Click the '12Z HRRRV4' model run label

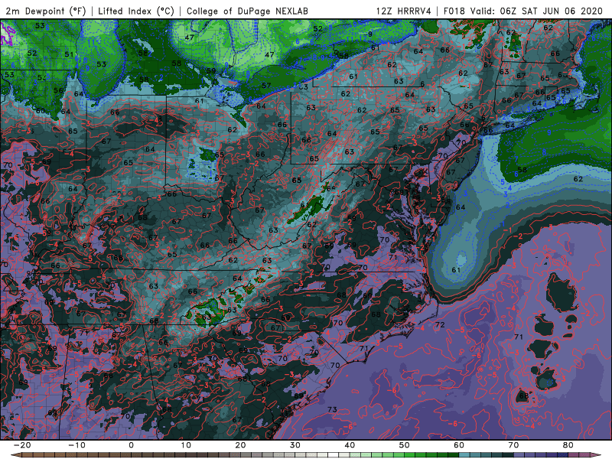point(404,11)
